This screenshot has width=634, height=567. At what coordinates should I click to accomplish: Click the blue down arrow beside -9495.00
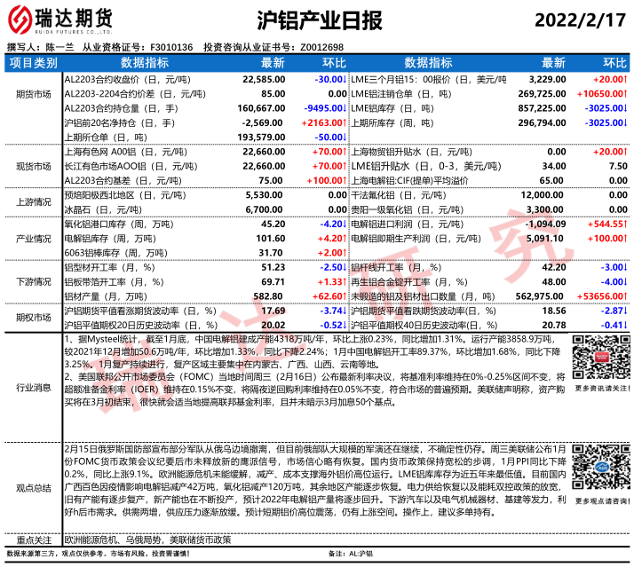[x=348, y=106]
